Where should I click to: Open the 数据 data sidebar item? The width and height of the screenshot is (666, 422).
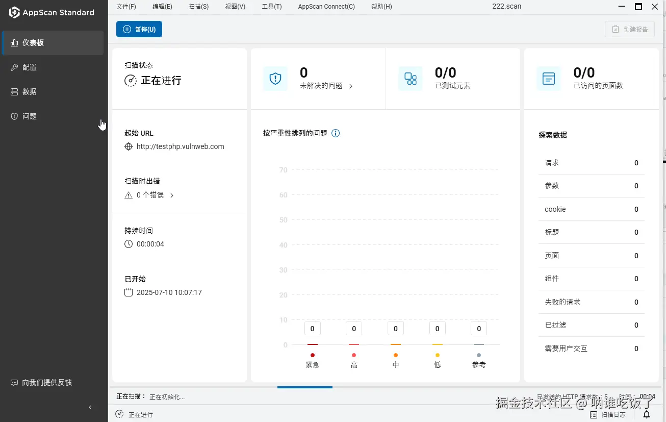pos(53,92)
